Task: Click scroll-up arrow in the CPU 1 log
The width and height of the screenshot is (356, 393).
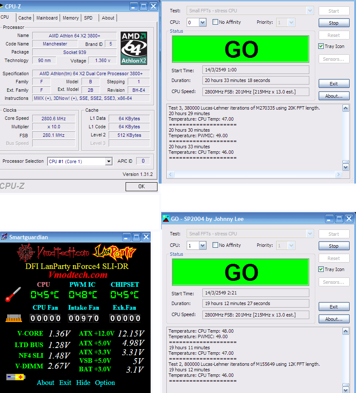Action: click(x=346, y=331)
